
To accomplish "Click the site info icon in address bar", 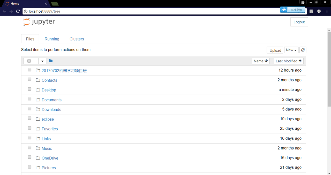I will click(x=26, y=11).
